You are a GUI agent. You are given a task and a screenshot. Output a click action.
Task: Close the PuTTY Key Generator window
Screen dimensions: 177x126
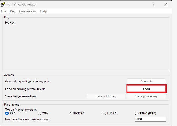166,4
